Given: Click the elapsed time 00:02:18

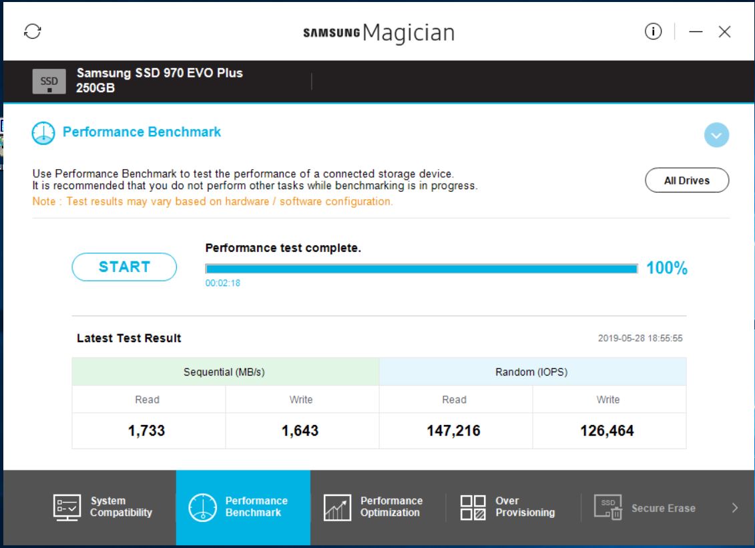Looking at the screenshot, I should (x=223, y=283).
